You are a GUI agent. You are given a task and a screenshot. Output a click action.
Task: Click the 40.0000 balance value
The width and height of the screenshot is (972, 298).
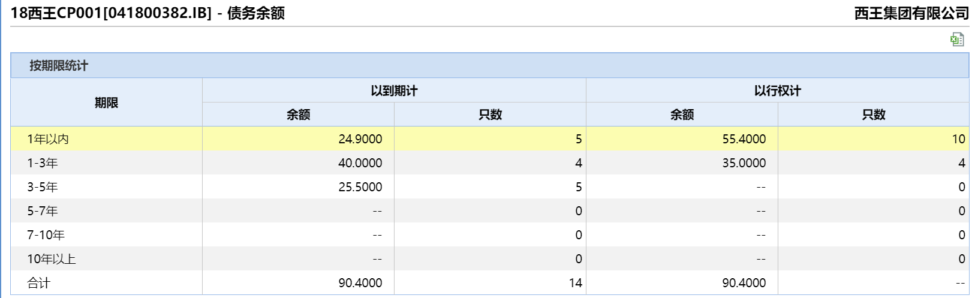click(x=360, y=163)
